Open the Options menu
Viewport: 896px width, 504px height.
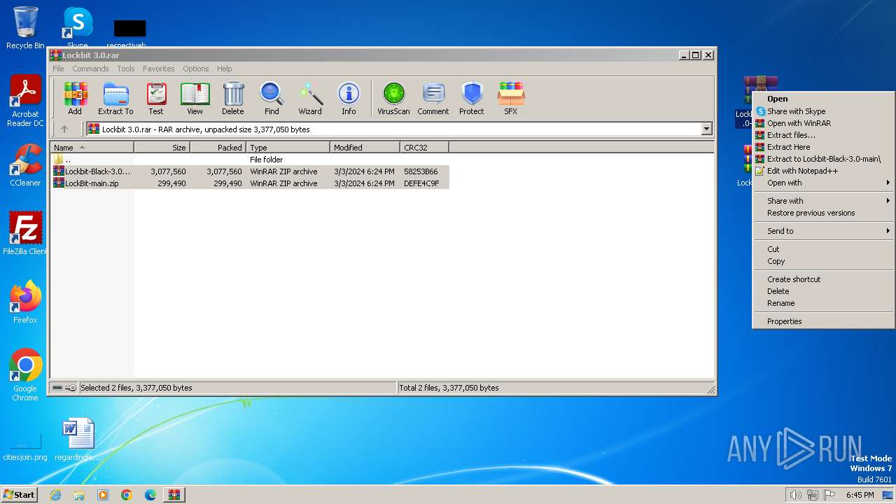click(196, 69)
